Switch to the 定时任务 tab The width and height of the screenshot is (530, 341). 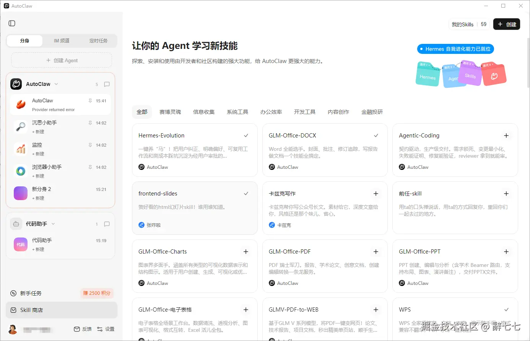tap(98, 41)
